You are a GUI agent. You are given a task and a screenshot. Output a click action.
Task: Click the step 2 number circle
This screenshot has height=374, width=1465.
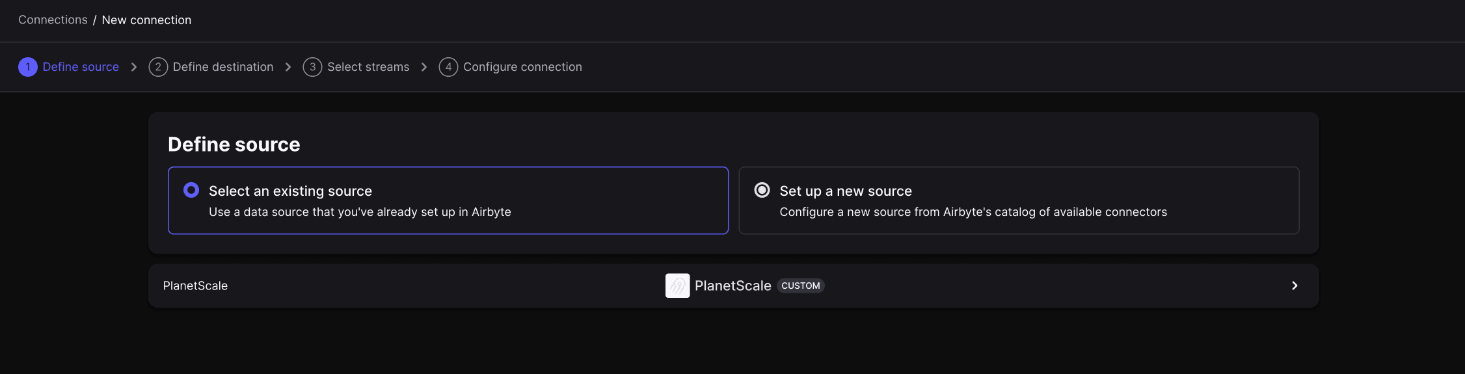[x=158, y=67]
